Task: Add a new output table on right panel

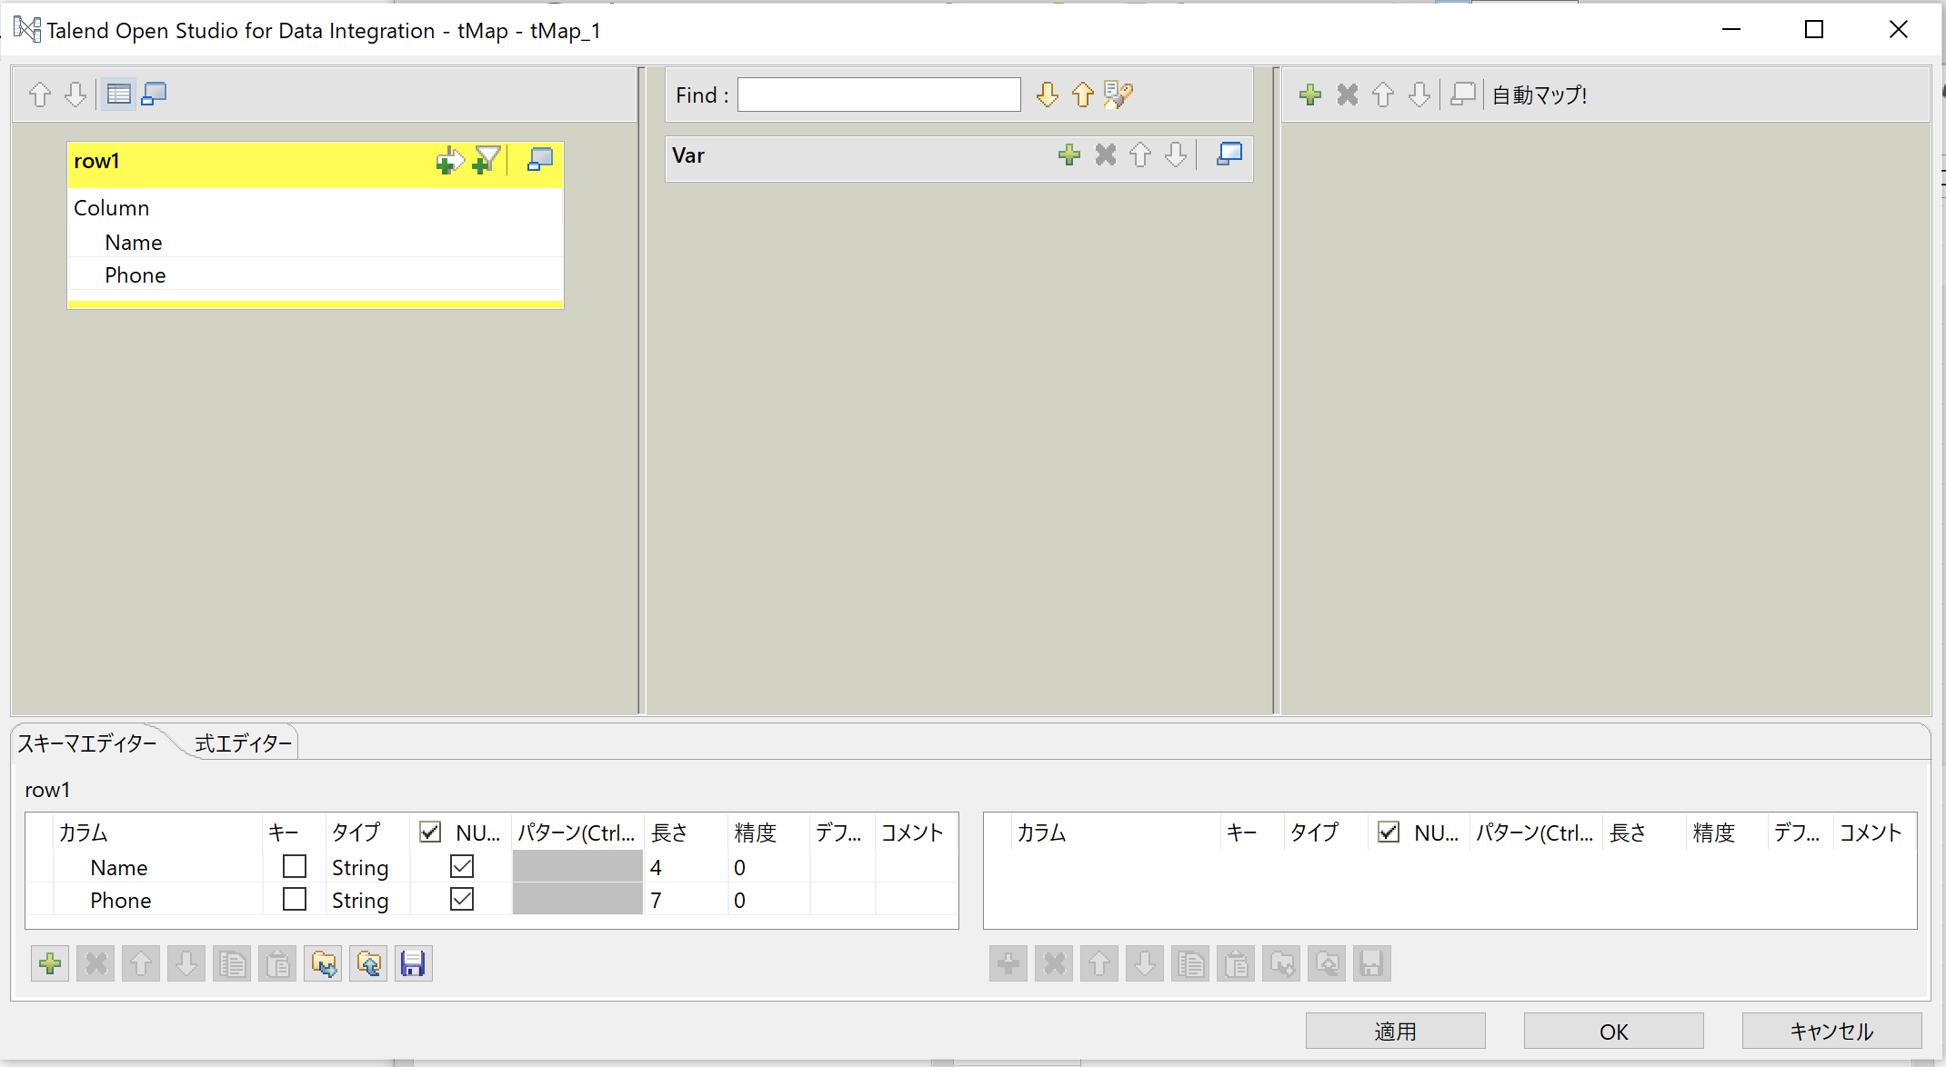Action: click(x=1310, y=94)
